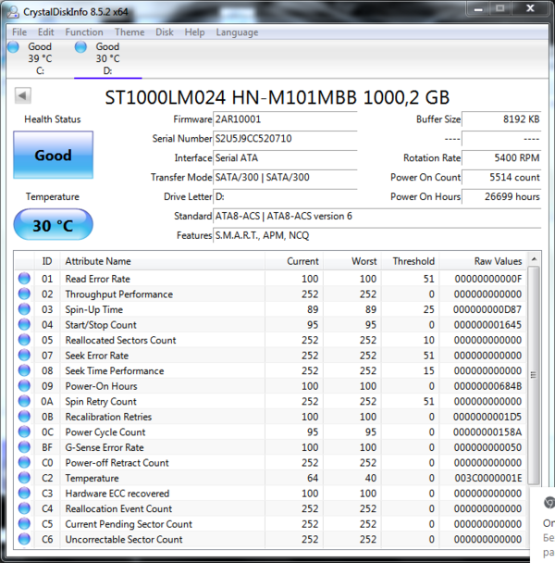Screen dimensions: 555x563
Task: Click the previous disk arrow button
Action: coord(23,95)
